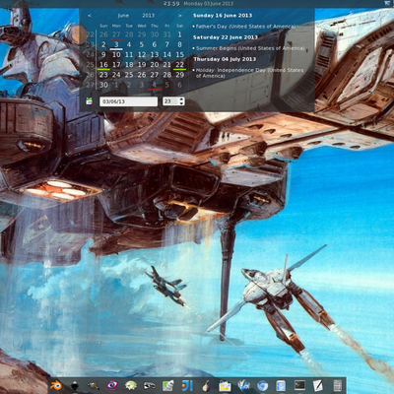Image resolution: width=394 pixels, height=394 pixels.
Task: Launch the blue JI application icon
Action: [x=187, y=385]
